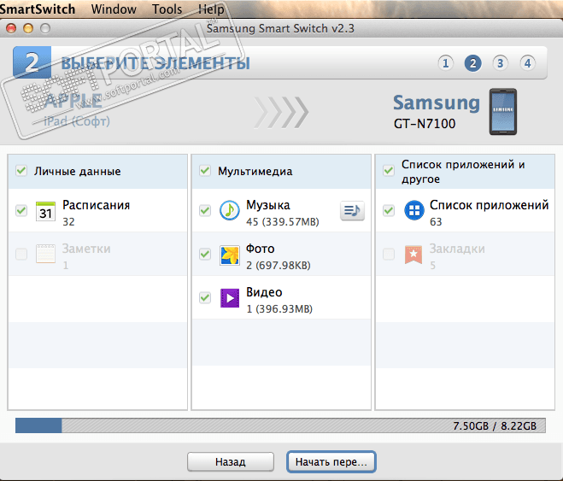The image size is (563, 481).
Task: Click the Samsung Smart Switch v2.3 title
Action: coord(280,28)
